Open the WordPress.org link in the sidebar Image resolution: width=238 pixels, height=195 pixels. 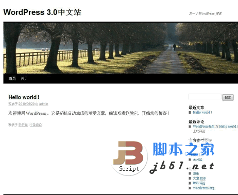[x=203, y=188]
